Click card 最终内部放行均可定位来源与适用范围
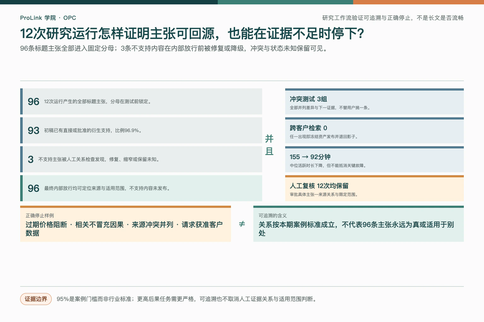 coord(141,188)
